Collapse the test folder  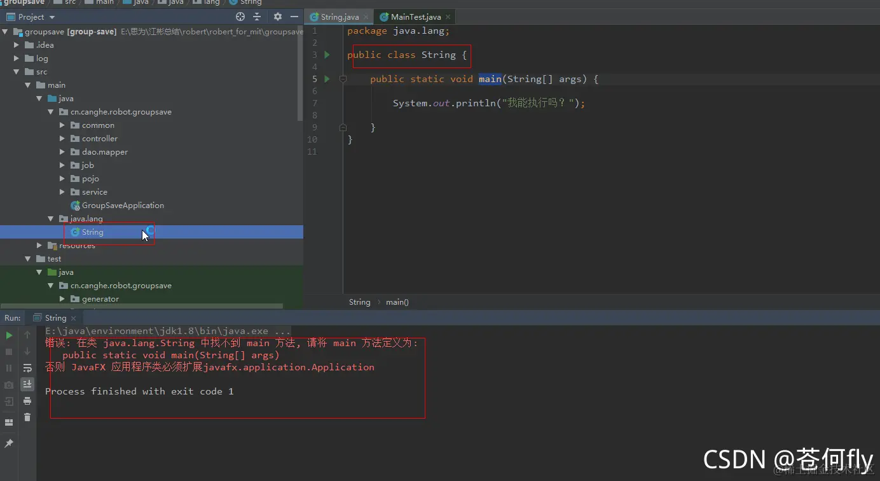pyautogui.click(x=28, y=259)
